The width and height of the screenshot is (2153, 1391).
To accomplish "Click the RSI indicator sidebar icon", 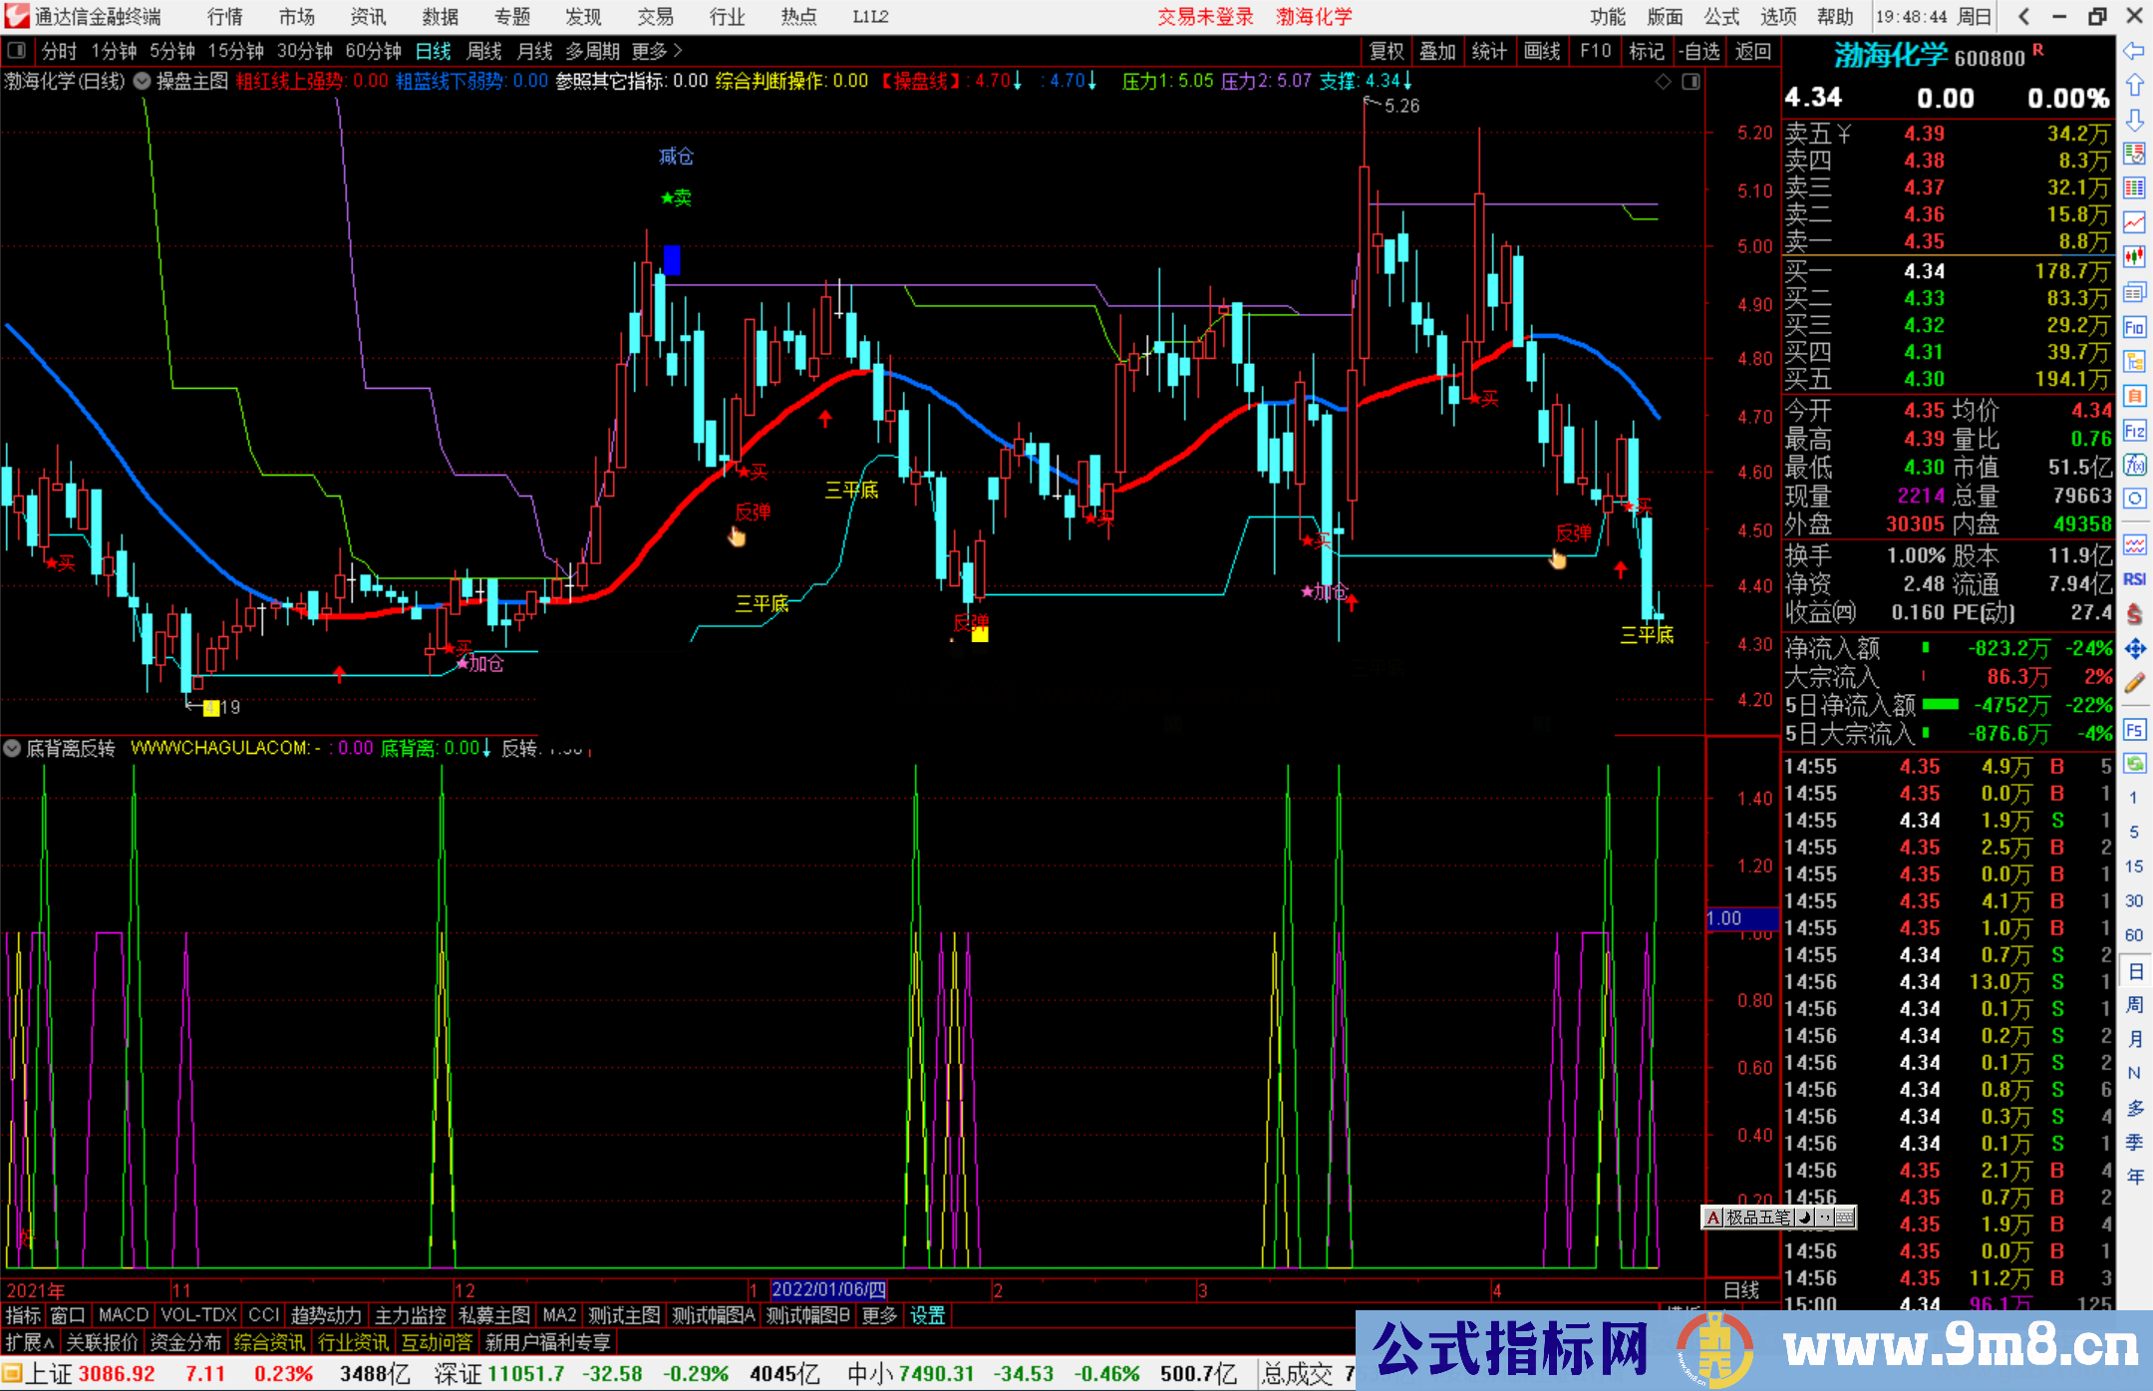I will [x=2134, y=579].
